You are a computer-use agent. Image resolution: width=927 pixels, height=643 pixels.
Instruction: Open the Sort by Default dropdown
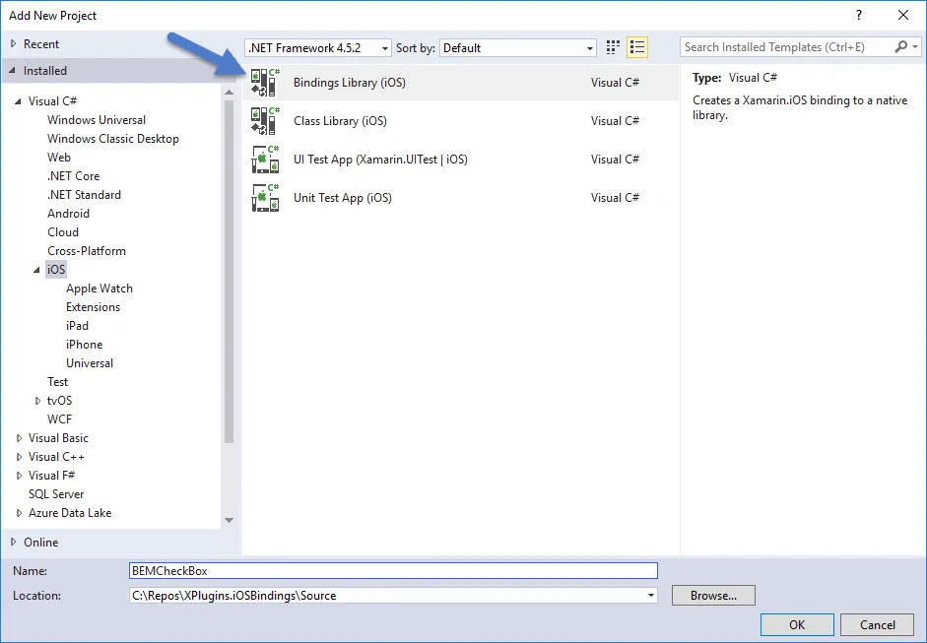tap(518, 48)
